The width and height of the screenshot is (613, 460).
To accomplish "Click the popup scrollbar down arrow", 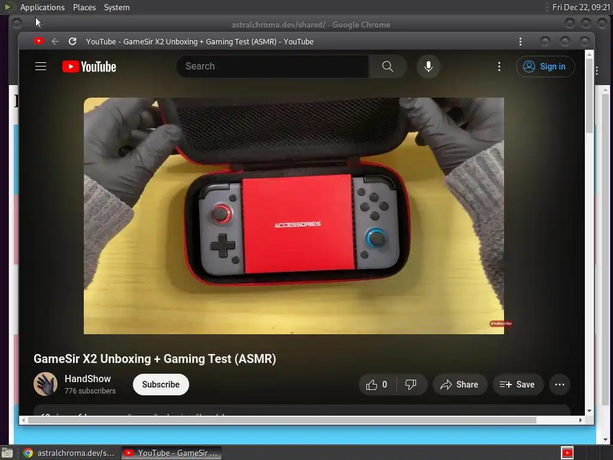I will pos(589,411).
